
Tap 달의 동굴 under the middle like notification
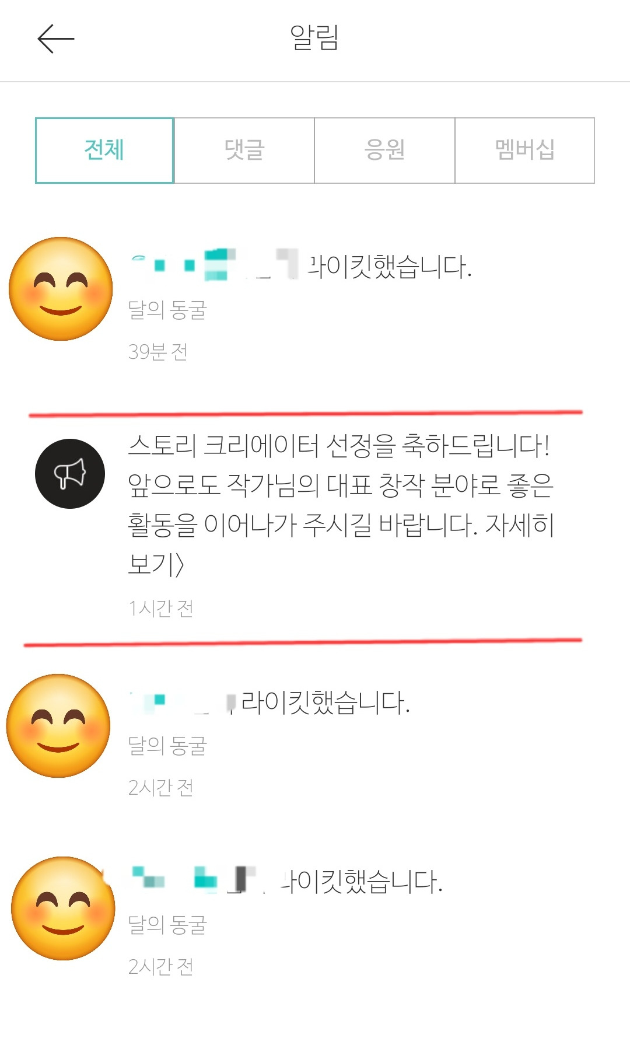pyautogui.click(x=167, y=746)
